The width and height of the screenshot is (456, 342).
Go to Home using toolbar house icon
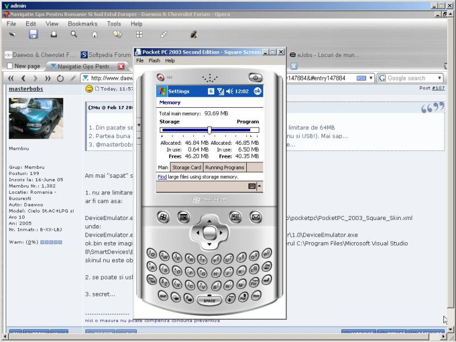[x=95, y=35]
